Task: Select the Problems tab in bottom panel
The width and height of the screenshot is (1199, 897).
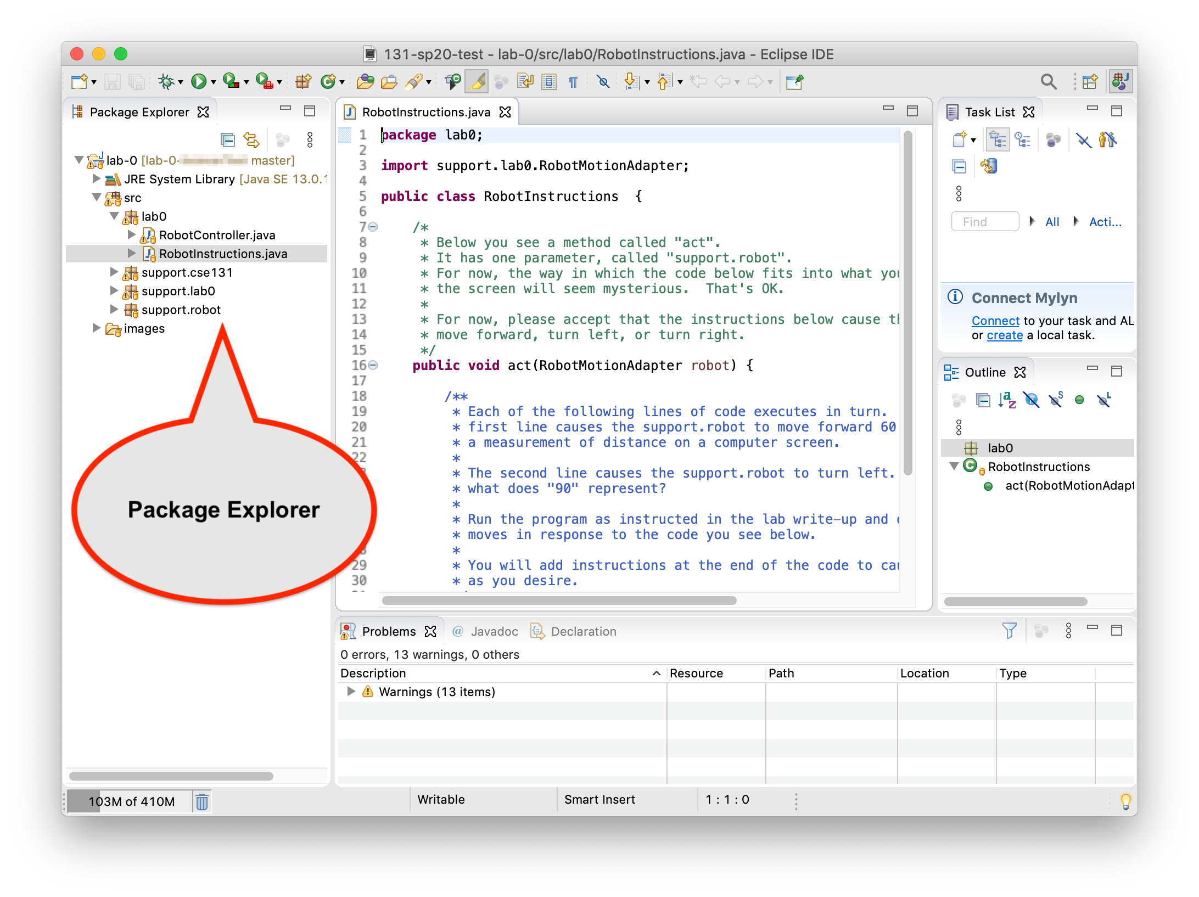Action: click(x=389, y=630)
